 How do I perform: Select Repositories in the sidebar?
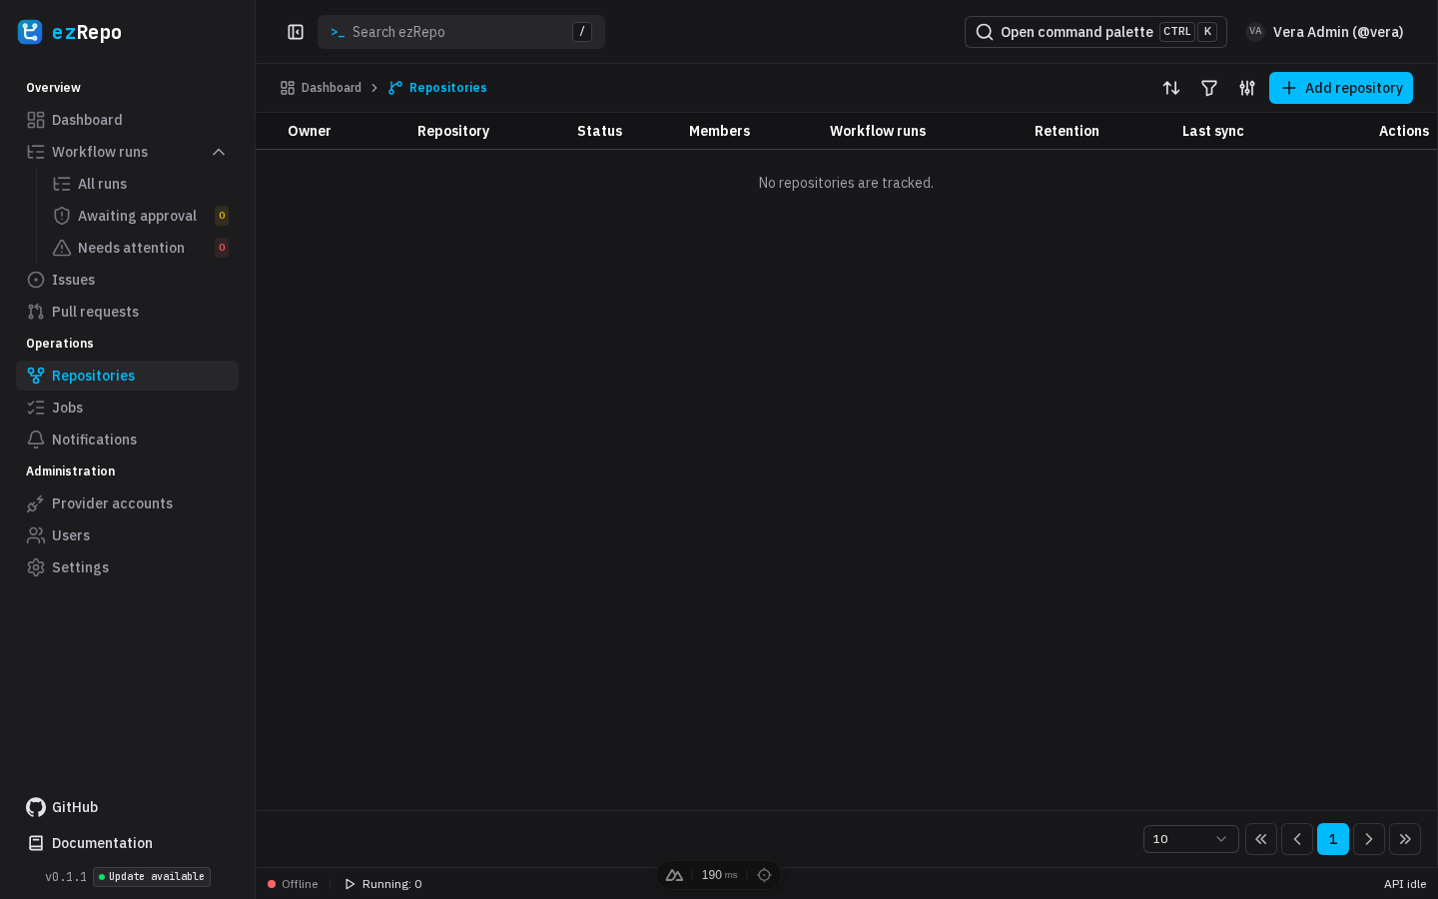[x=127, y=376]
